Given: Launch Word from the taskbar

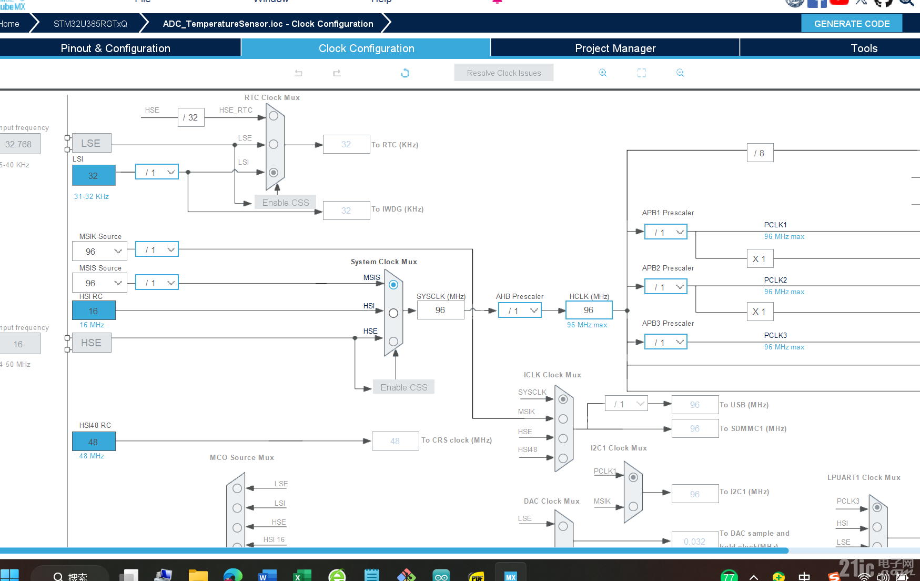Looking at the screenshot, I should click(267, 575).
